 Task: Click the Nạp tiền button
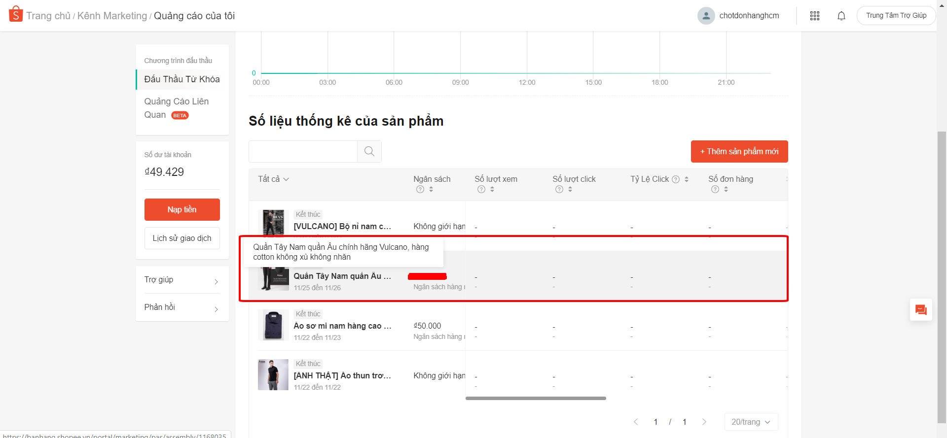pos(182,209)
